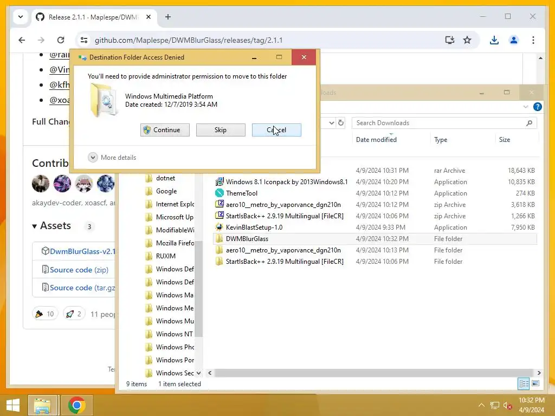Select aero10__metro zip archive
The height and width of the screenshot is (416, 555).
coord(375,204)
